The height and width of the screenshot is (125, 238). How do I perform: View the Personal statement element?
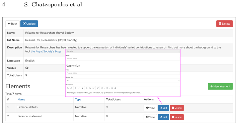click(x=150, y=117)
